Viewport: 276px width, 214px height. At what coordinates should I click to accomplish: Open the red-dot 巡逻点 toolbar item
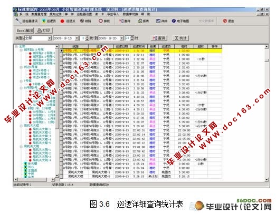pyautogui.click(x=68, y=21)
